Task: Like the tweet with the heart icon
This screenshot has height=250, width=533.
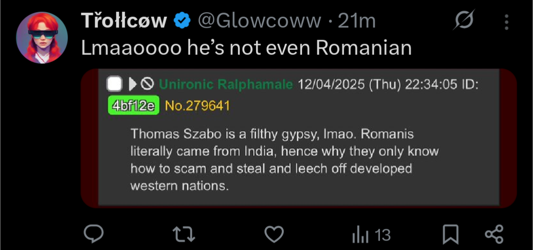Action: (274, 234)
